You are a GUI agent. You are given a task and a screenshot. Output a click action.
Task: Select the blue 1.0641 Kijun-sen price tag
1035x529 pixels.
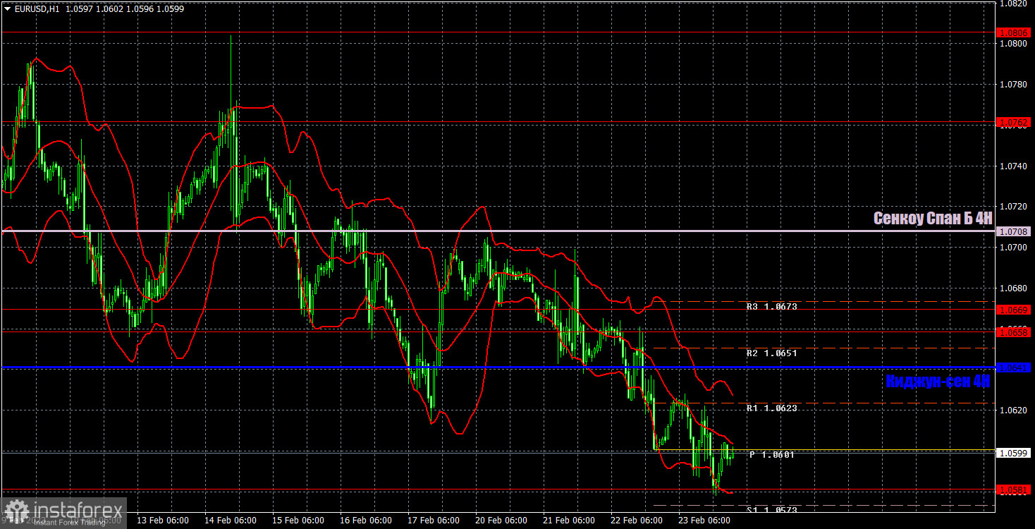coord(1014,367)
